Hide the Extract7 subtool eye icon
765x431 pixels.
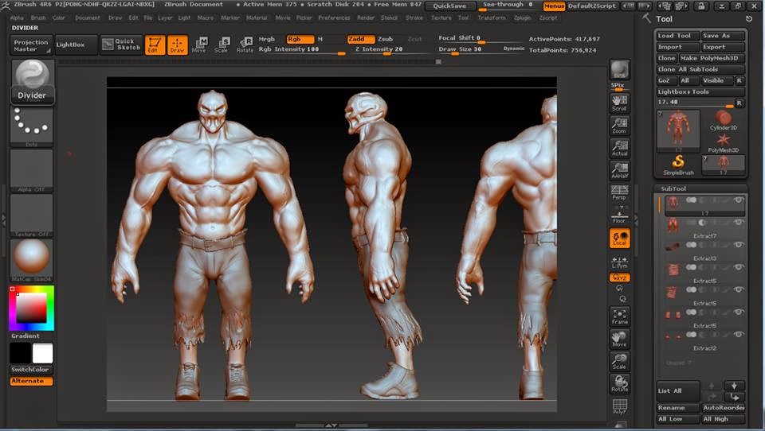(x=739, y=223)
